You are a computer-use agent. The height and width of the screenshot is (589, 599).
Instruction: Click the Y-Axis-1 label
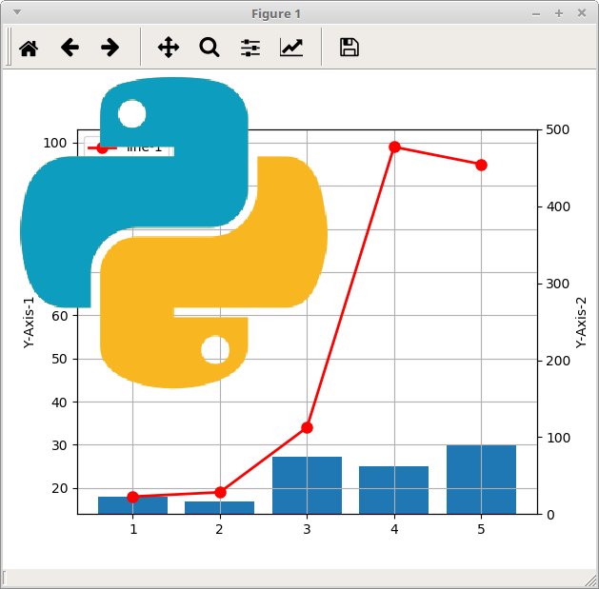click(29, 323)
